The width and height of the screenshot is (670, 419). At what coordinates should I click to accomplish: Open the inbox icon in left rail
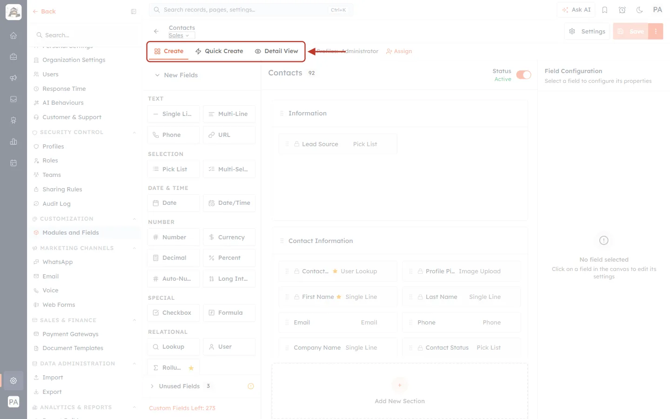(x=13, y=99)
